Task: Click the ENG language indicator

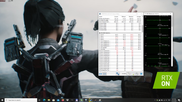Action: (x=169, y=100)
